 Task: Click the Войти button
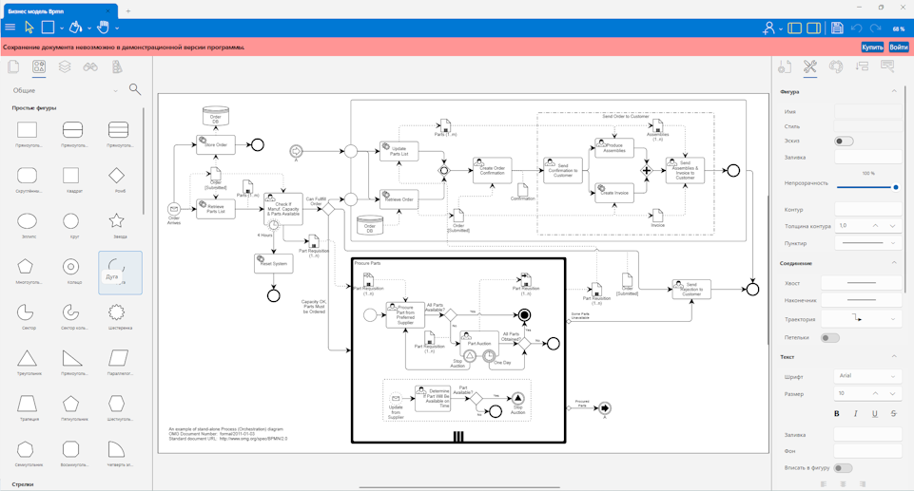(899, 47)
